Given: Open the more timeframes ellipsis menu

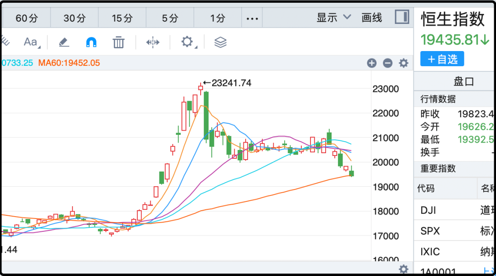Looking at the screenshot, I should pyautogui.click(x=252, y=18).
